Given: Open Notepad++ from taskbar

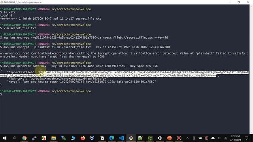Looking at the screenshot, I should click(140, 138).
